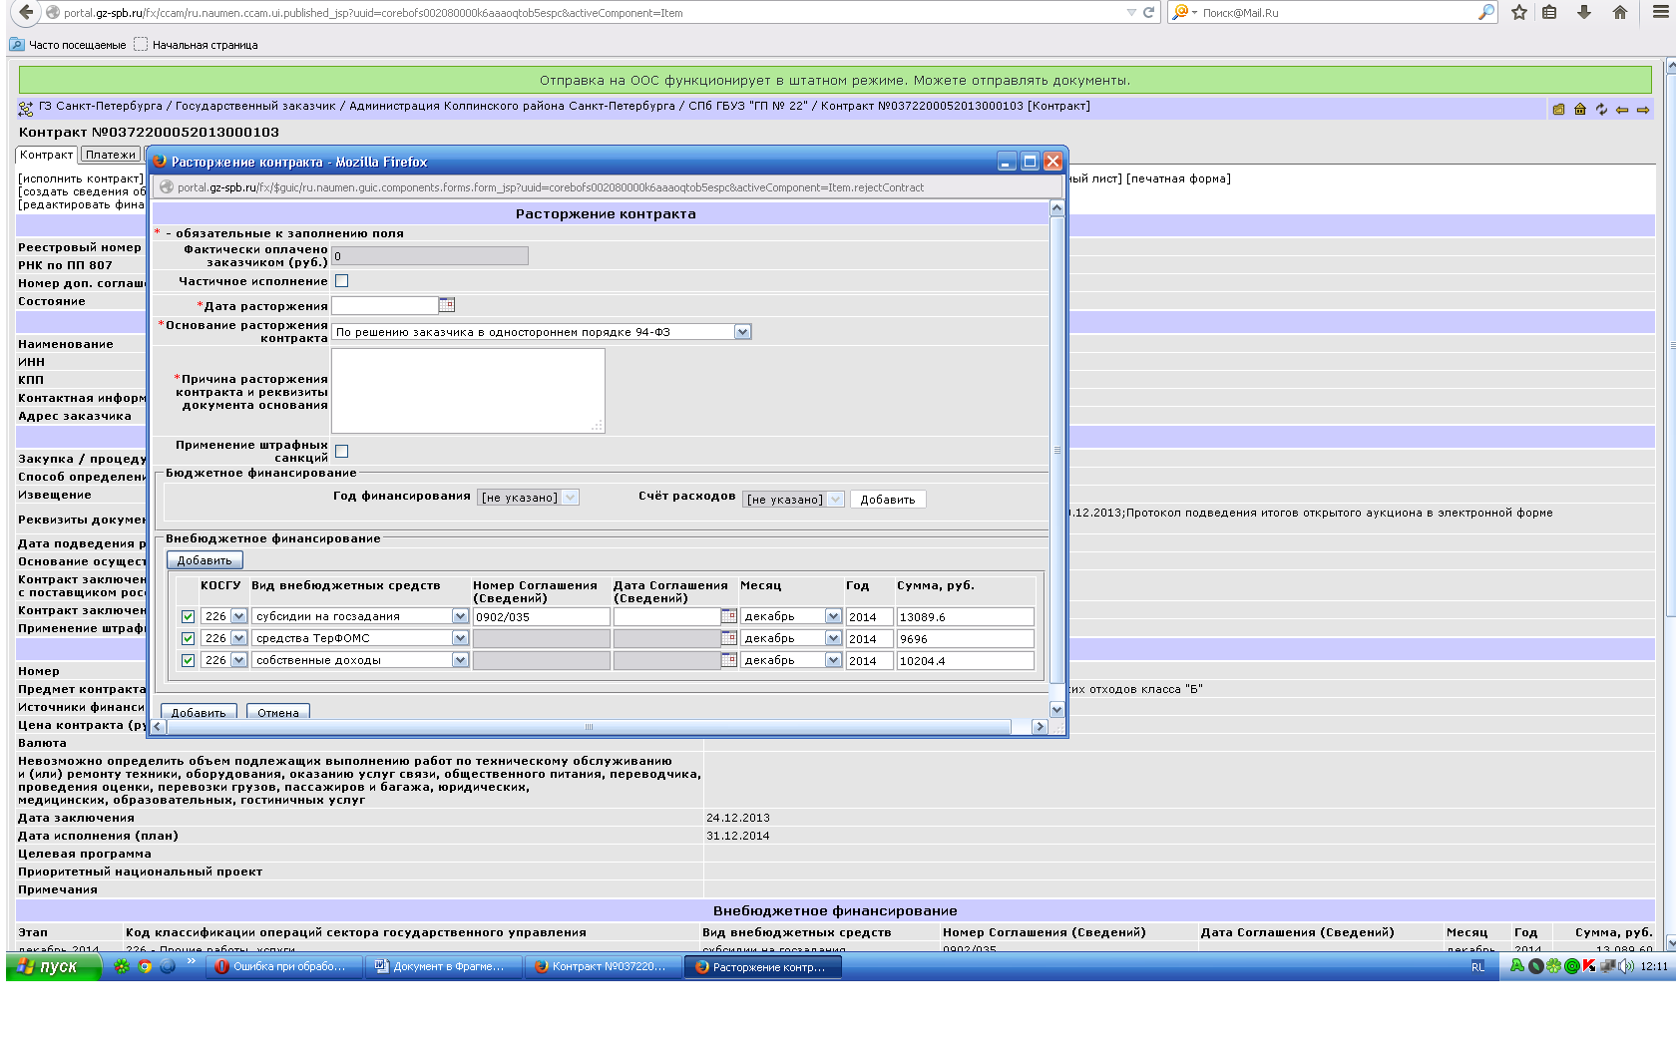Change funding type субсидии на госзадания dropdown
The image size is (1676, 1047).
pos(460,616)
